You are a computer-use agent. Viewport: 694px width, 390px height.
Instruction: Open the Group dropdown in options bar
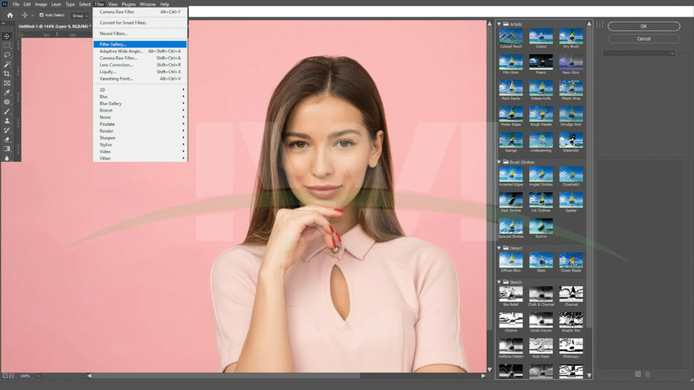(79, 15)
